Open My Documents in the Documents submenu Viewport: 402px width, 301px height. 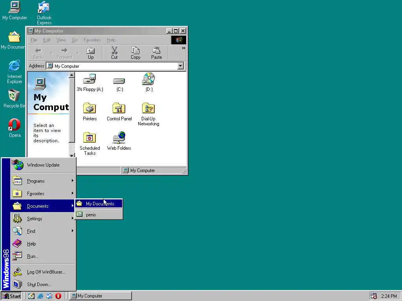point(99,204)
